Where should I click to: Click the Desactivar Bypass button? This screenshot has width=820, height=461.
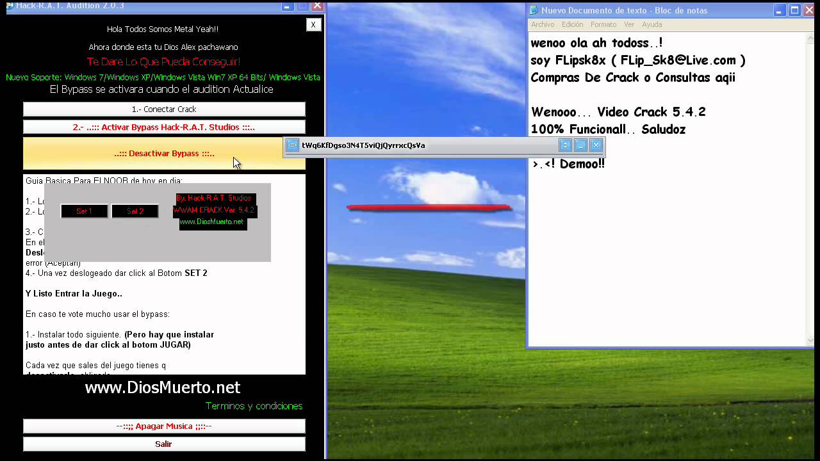coord(164,154)
